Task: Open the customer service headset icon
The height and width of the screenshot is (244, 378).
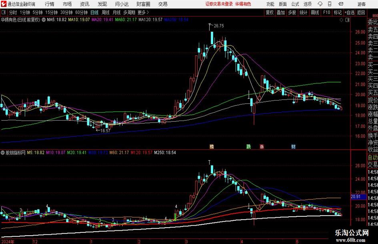Action: (320, 4)
